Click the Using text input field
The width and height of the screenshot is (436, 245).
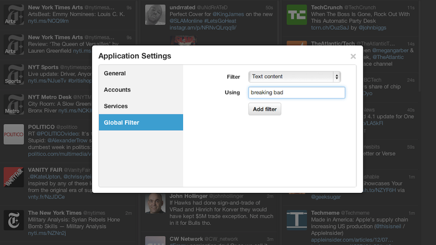point(296,93)
